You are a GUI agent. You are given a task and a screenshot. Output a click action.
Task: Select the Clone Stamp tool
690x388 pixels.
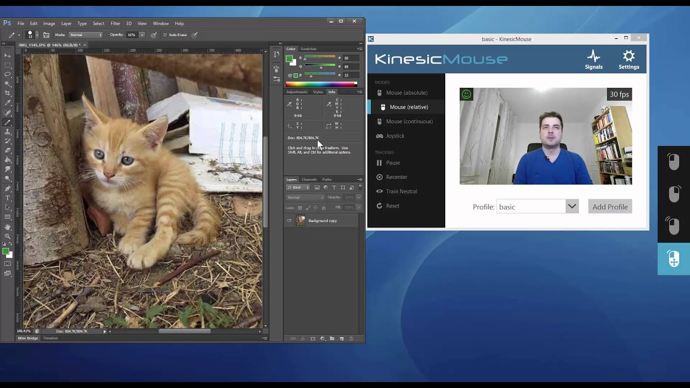click(8, 131)
